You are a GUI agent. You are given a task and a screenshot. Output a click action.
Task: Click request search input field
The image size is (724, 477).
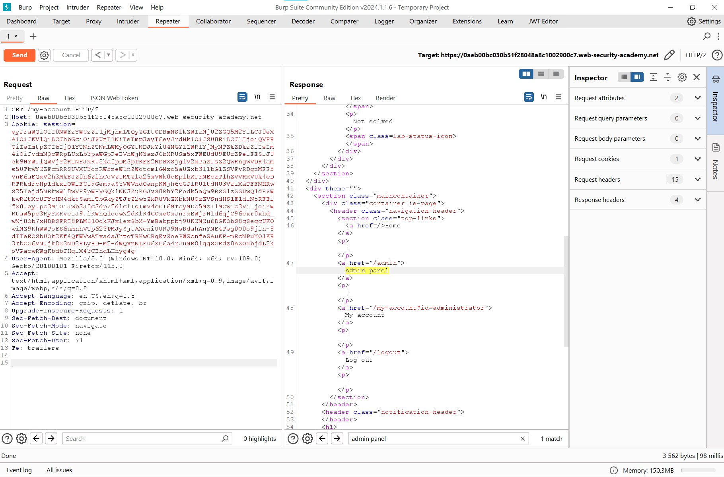[147, 439]
